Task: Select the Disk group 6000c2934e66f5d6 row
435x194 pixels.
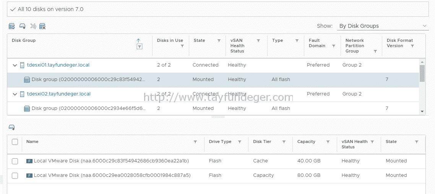Action: pos(213,108)
